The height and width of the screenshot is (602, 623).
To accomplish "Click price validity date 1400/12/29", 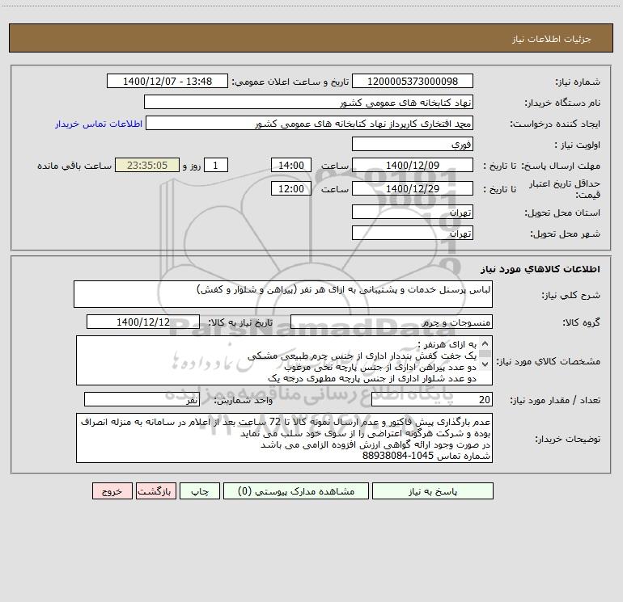I will click(413, 188).
